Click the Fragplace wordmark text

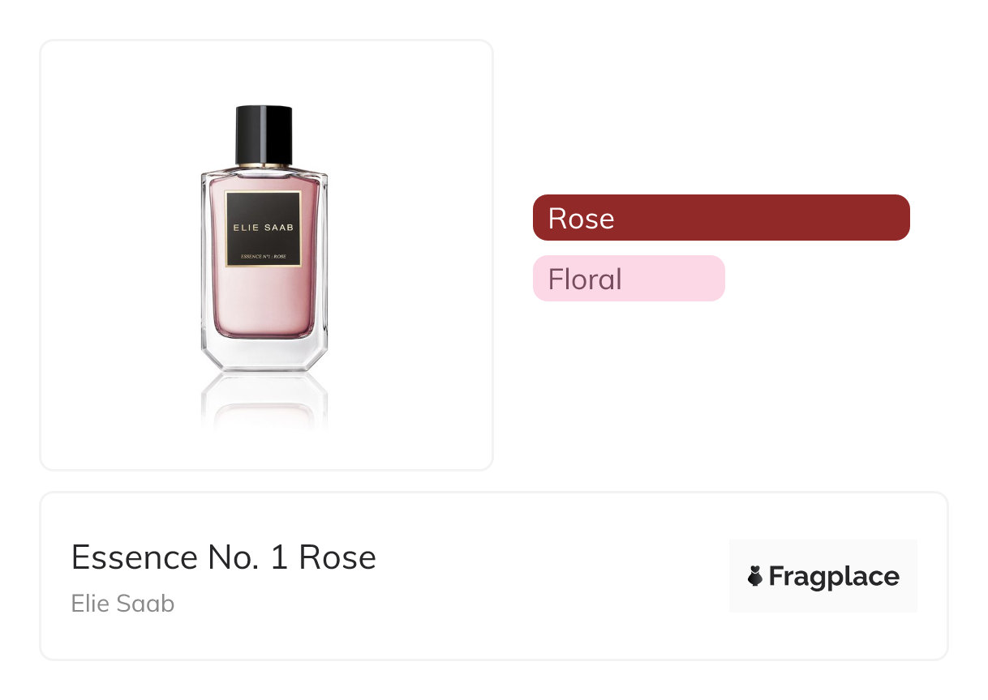pos(834,577)
